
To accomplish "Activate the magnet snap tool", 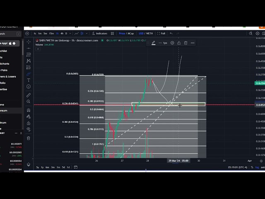I will coord(29,110).
